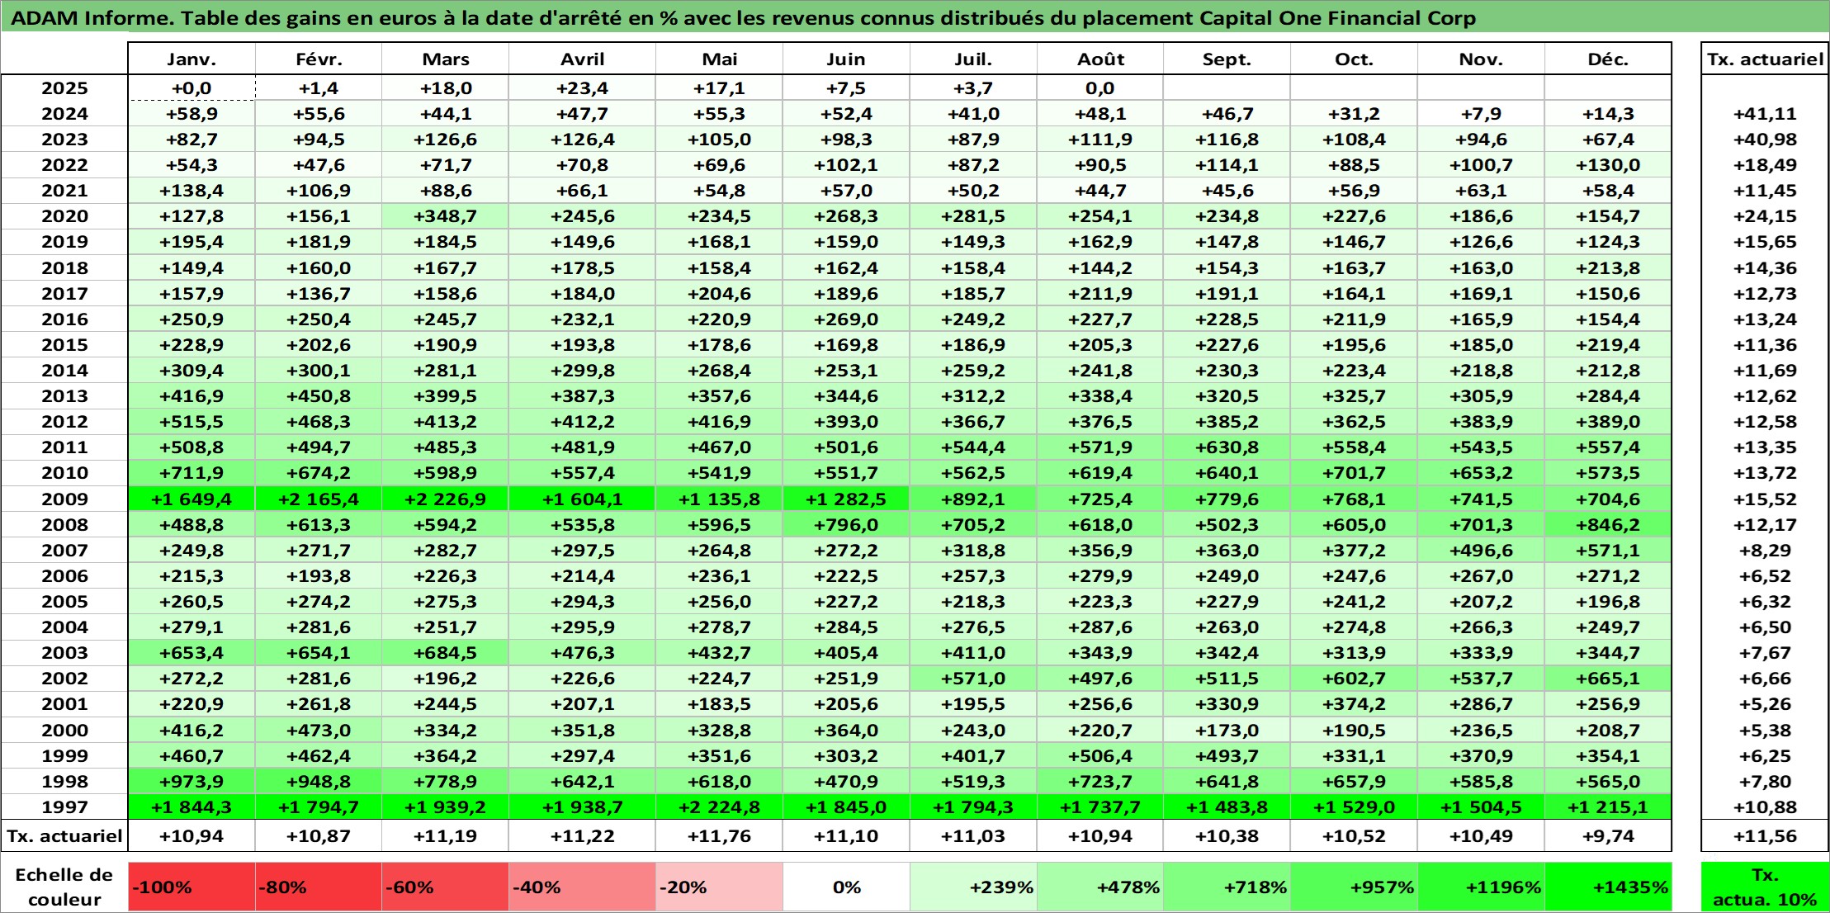Select the +11,76 Mai actuarial rate

click(719, 836)
